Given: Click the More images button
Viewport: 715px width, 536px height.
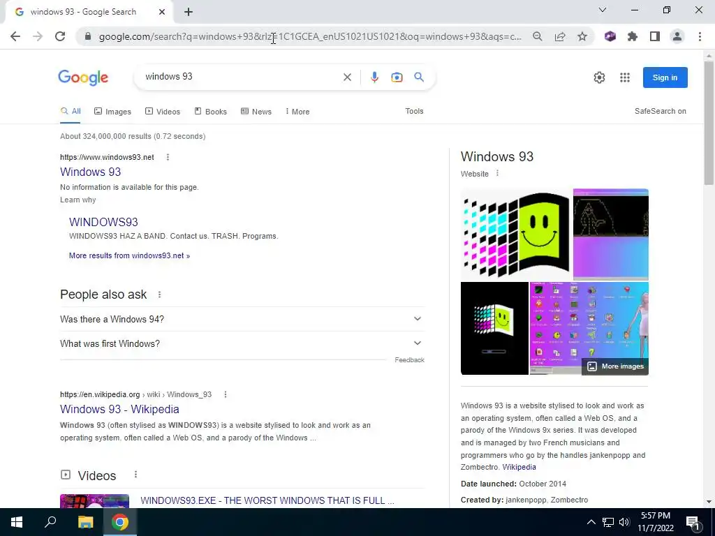Looking at the screenshot, I should coord(615,366).
